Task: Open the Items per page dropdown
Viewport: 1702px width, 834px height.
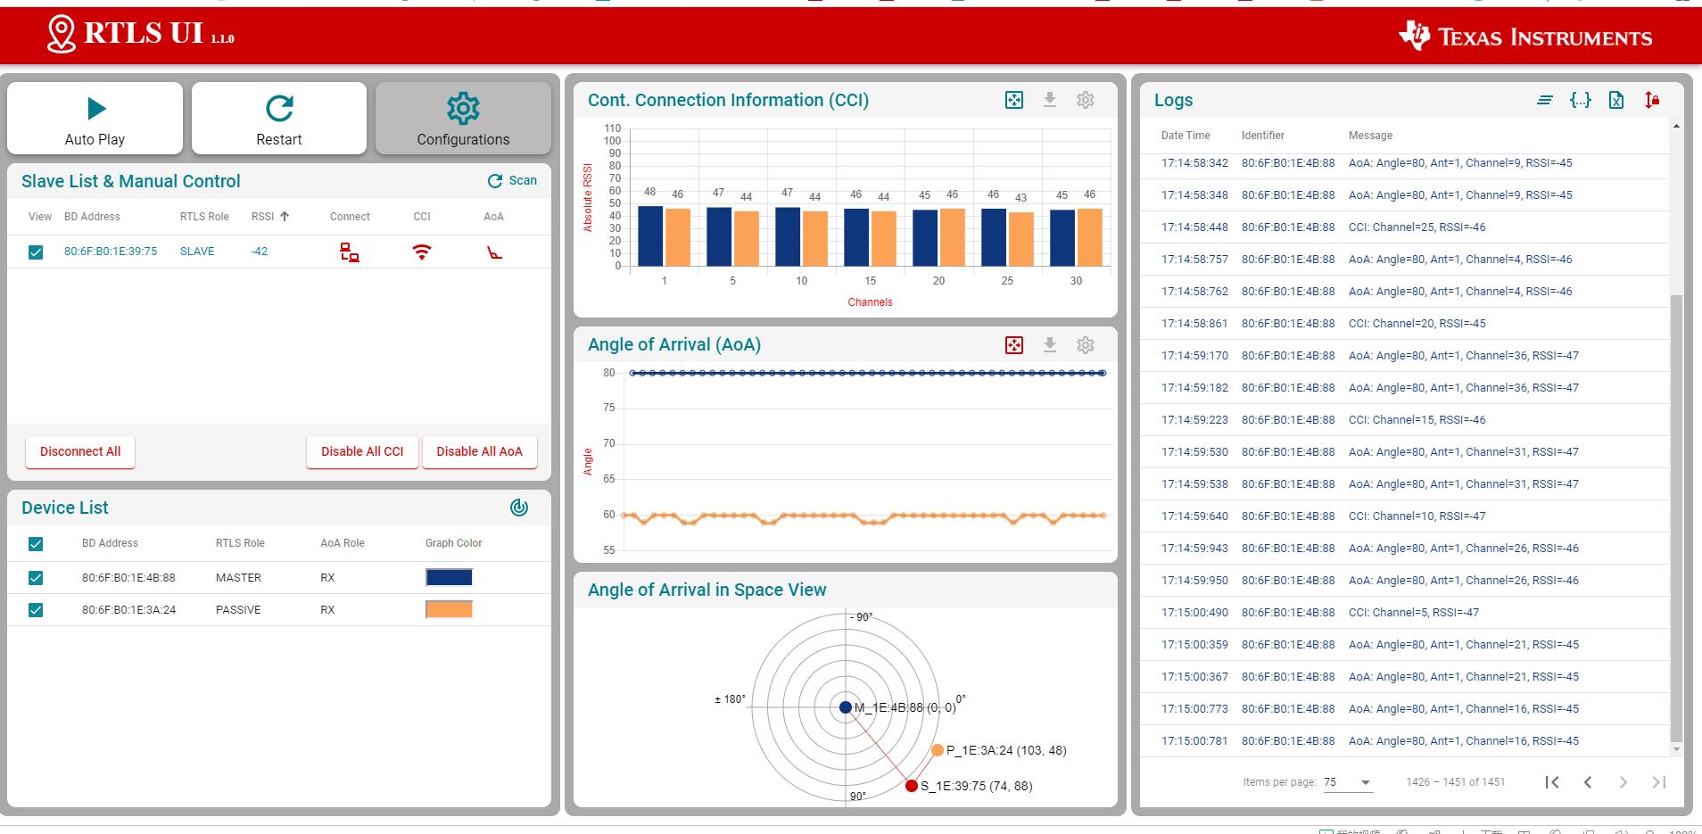Action: [1348, 782]
